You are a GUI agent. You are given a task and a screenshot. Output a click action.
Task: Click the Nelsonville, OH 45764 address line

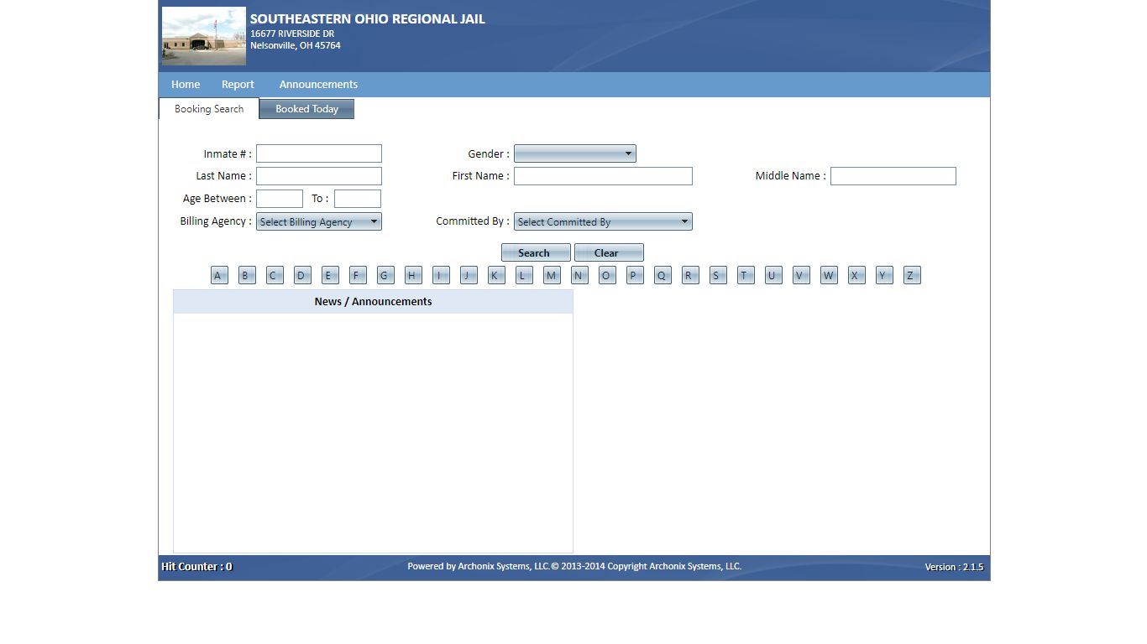[296, 45]
